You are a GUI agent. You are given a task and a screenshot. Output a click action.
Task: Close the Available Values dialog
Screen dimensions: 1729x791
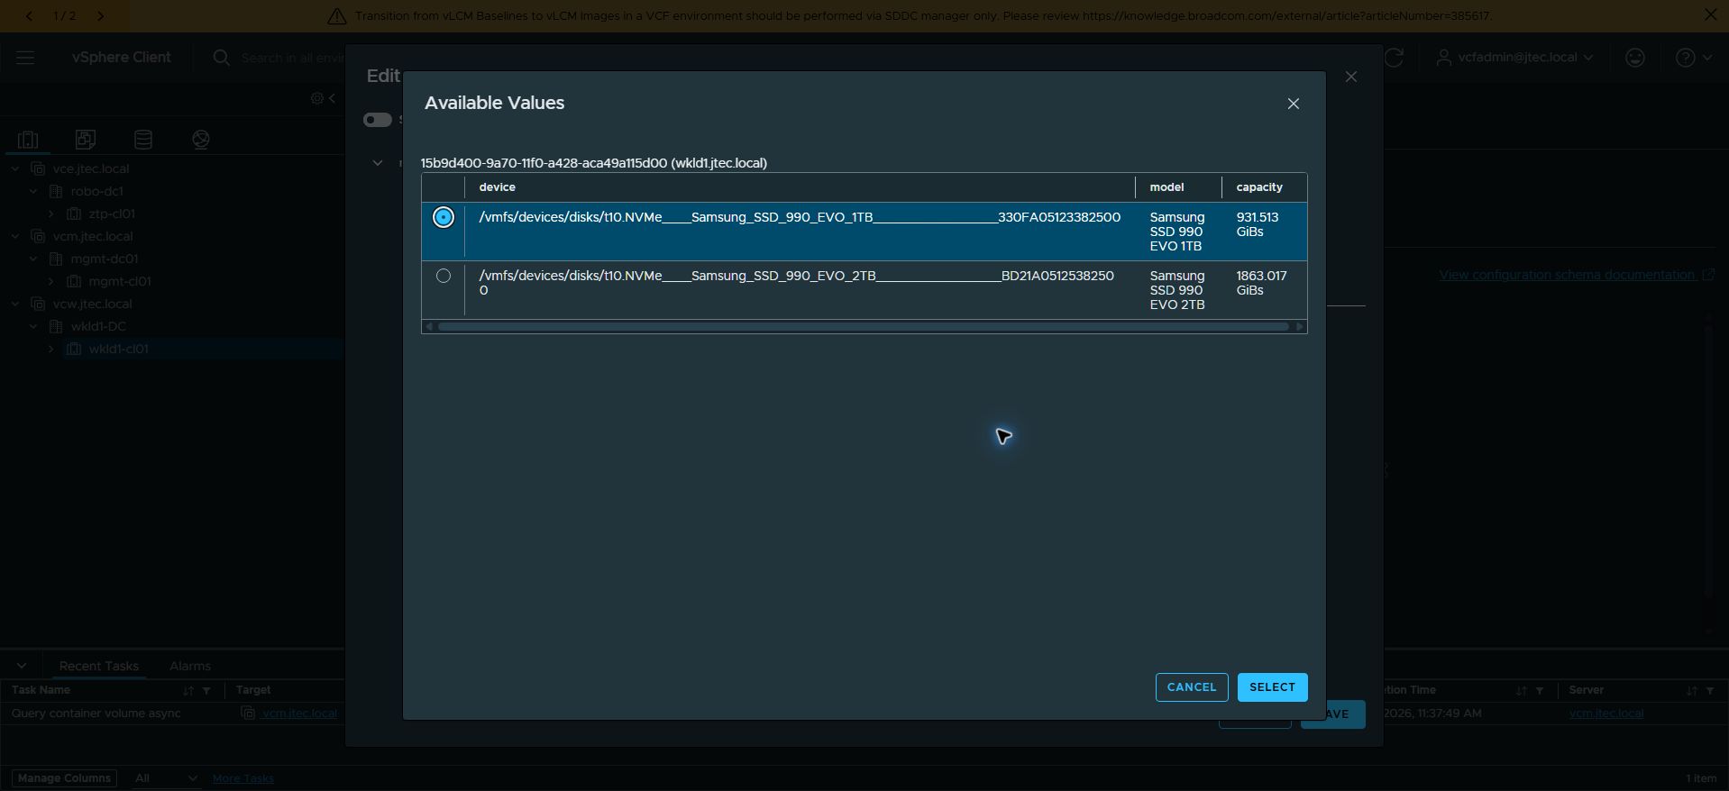(1294, 104)
